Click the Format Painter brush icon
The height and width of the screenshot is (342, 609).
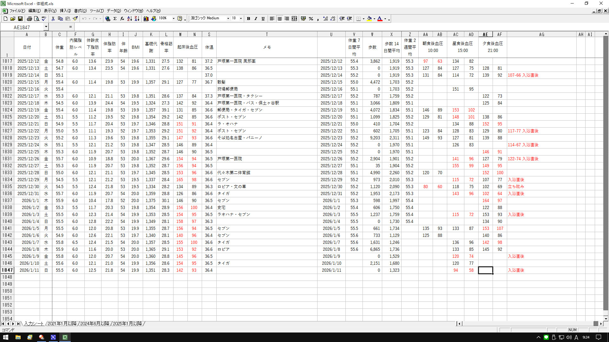click(x=75, y=19)
